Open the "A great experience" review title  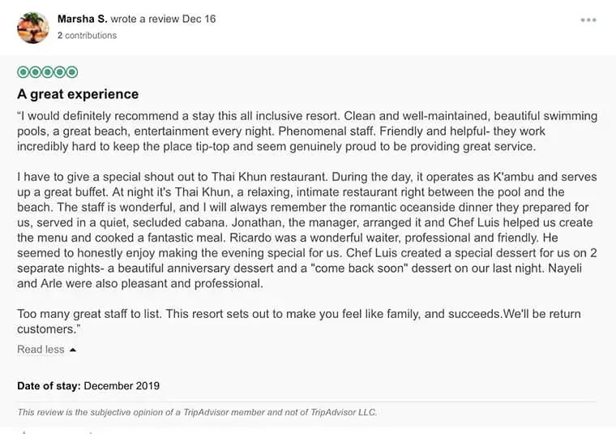(78, 94)
